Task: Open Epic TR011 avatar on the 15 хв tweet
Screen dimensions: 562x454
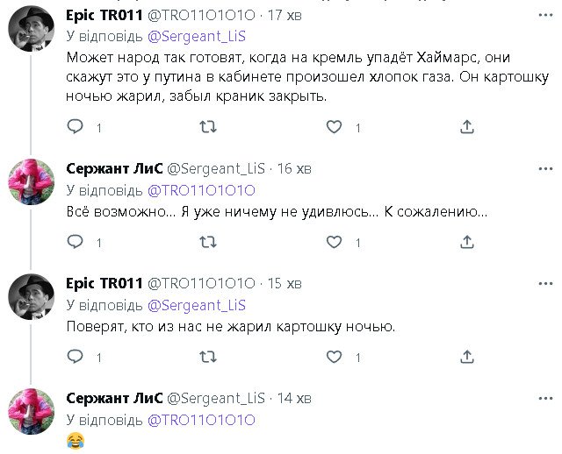Action: 32,297
